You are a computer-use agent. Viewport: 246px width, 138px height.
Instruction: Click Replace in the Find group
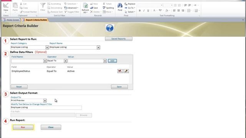[130, 4]
